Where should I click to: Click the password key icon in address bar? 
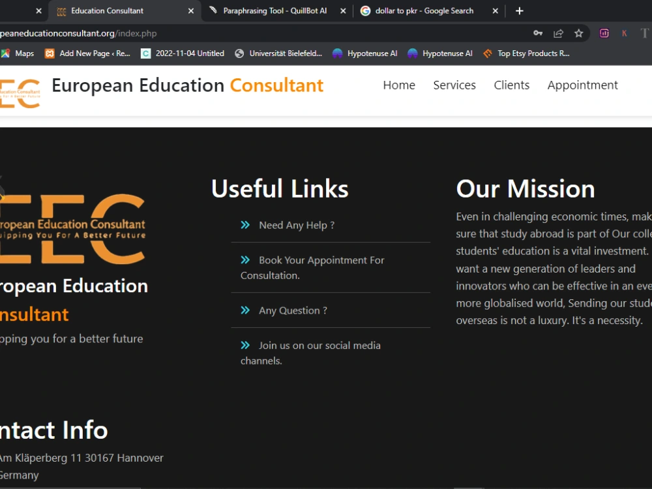pos(538,33)
